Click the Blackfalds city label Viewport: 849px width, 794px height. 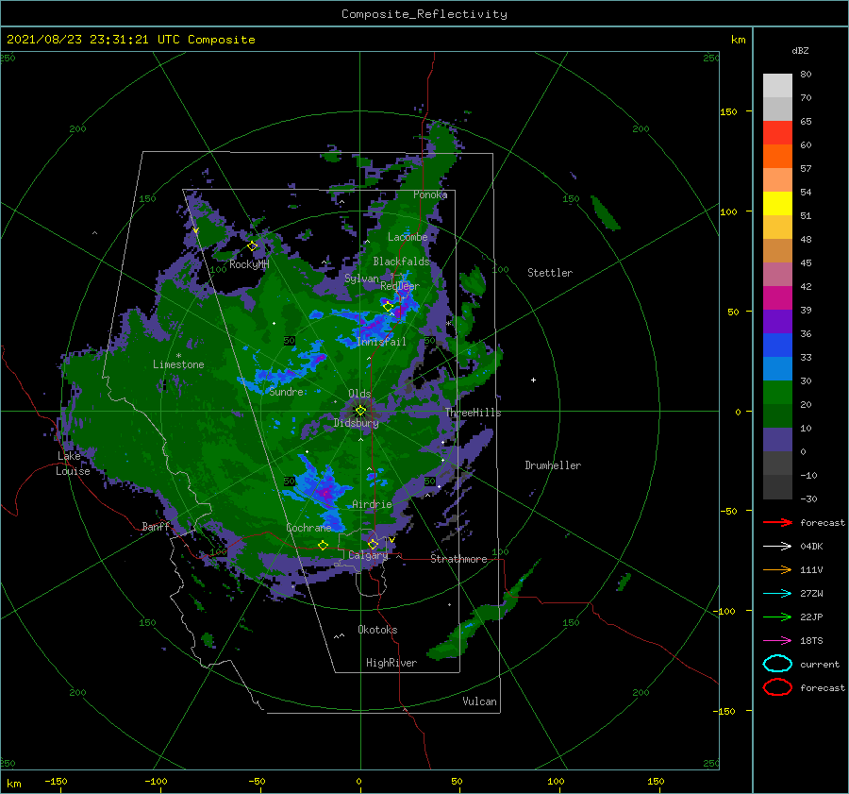(x=401, y=262)
